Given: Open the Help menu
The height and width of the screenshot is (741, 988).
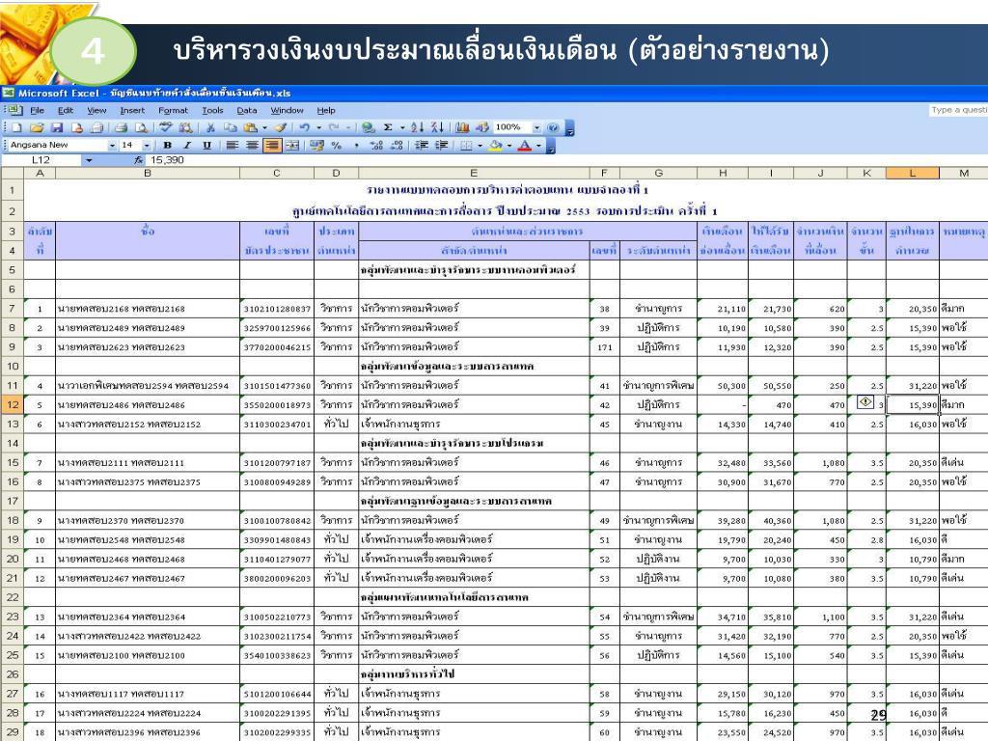Looking at the screenshot, I should (326, 110).
